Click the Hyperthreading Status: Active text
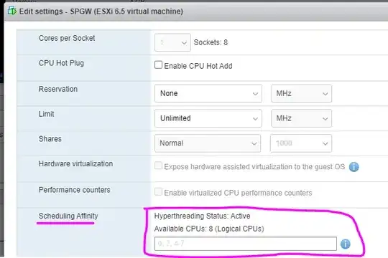Viewport: 388px width, 258px height. [x=202, y=216]
